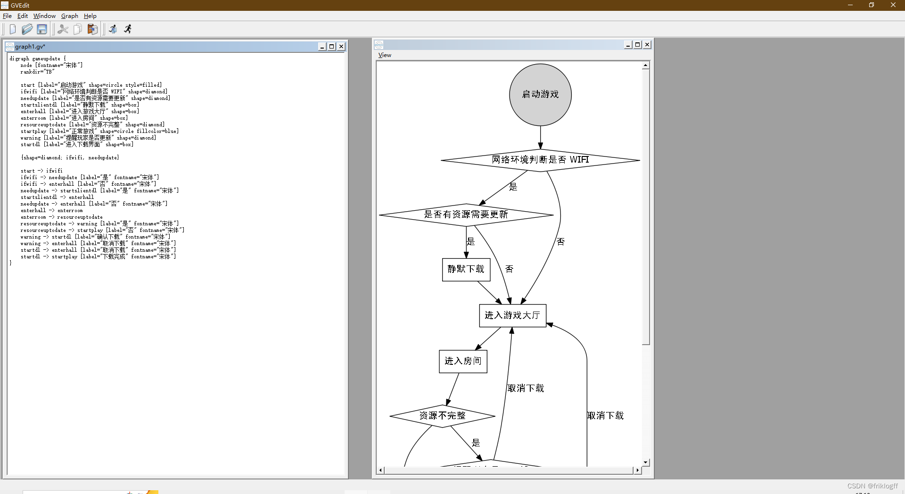Open the View menu in preview window
Image resolution: width=905 pixels, height=494 pixels.
coord(385,55)
